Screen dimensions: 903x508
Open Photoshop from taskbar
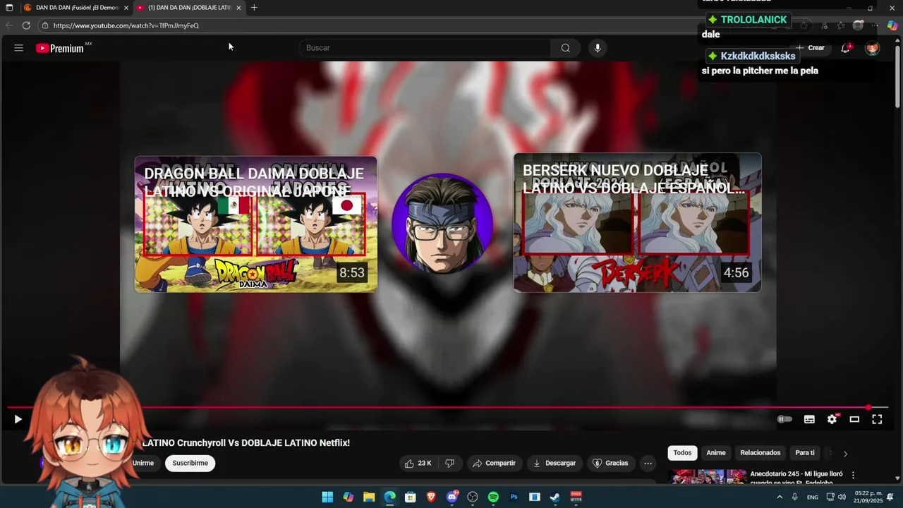click(514, 497)
